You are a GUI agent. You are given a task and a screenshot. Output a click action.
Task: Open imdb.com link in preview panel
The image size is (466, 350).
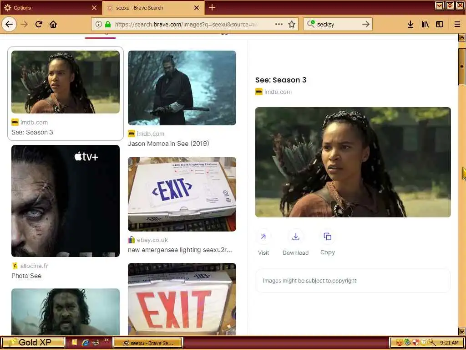pyautogui.click(x=278, y=92)
